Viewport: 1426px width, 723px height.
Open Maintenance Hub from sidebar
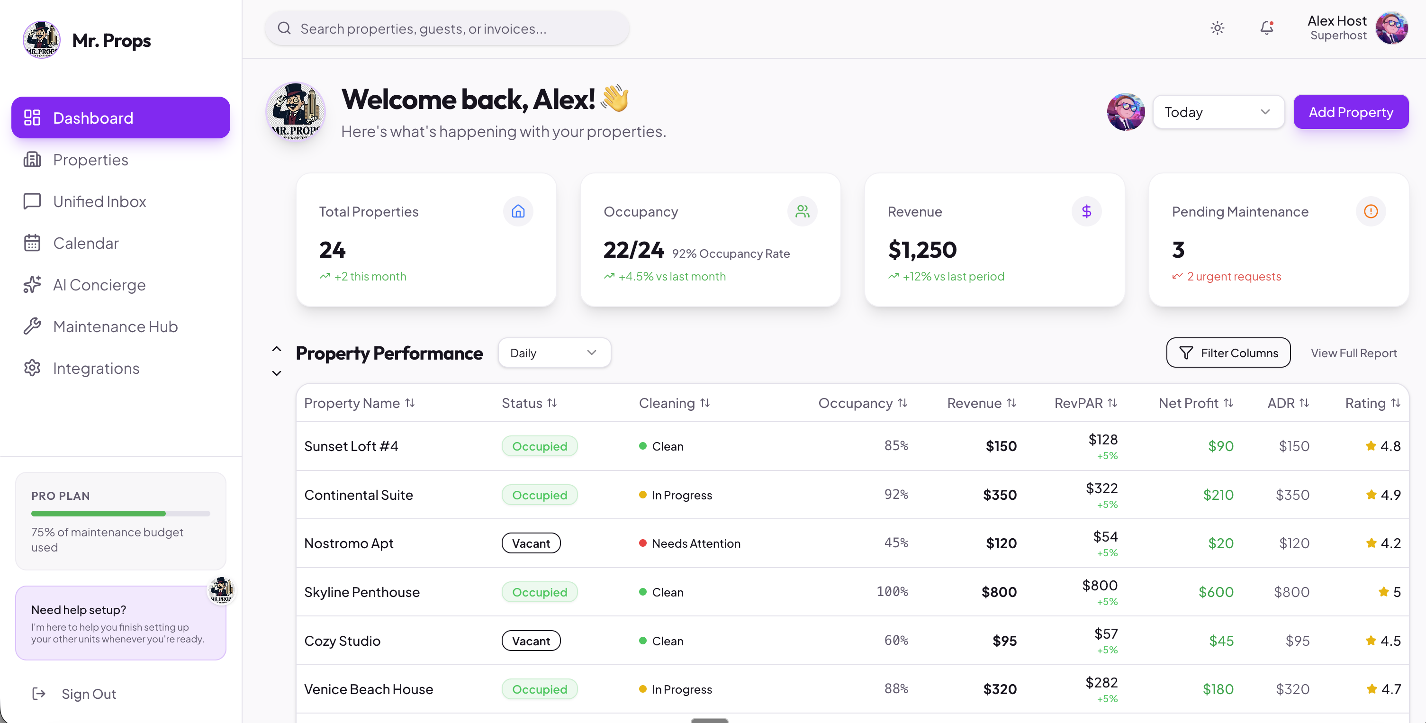pyautogui.click(x=115, y=326)
